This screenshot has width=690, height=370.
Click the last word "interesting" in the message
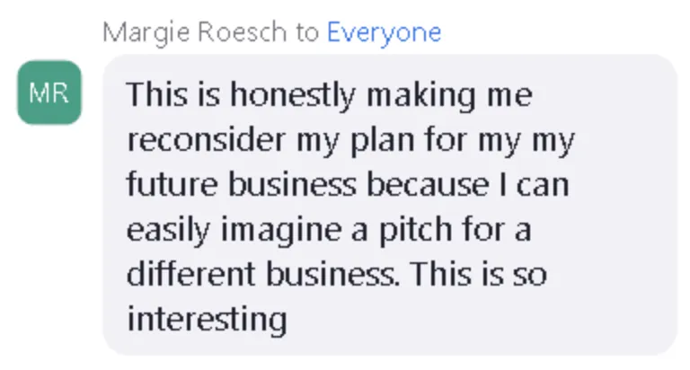click(x=206, y=318)
